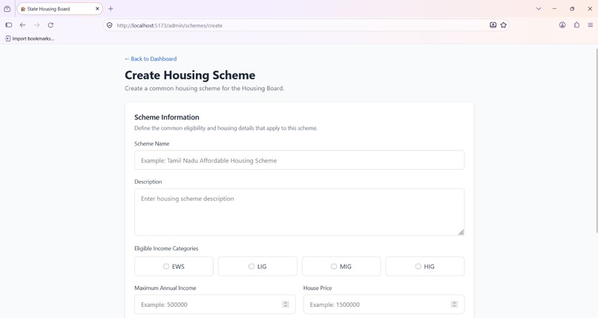
Task: Click the Create Housing Scheme heading
Action: tap(190, 75)
